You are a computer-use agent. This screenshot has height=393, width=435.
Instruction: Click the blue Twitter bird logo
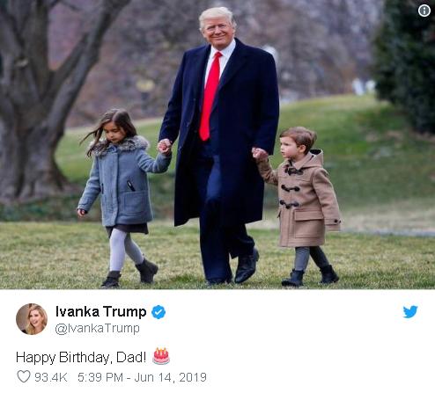pos(410,311)
